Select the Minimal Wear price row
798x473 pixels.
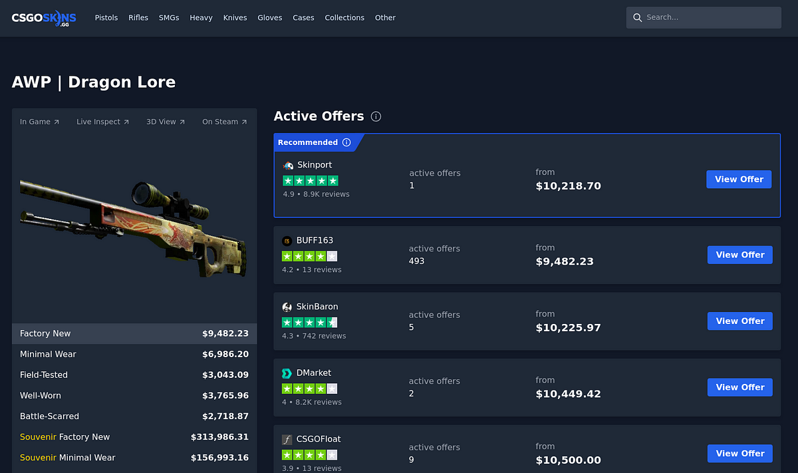click(x=134, y=355)
